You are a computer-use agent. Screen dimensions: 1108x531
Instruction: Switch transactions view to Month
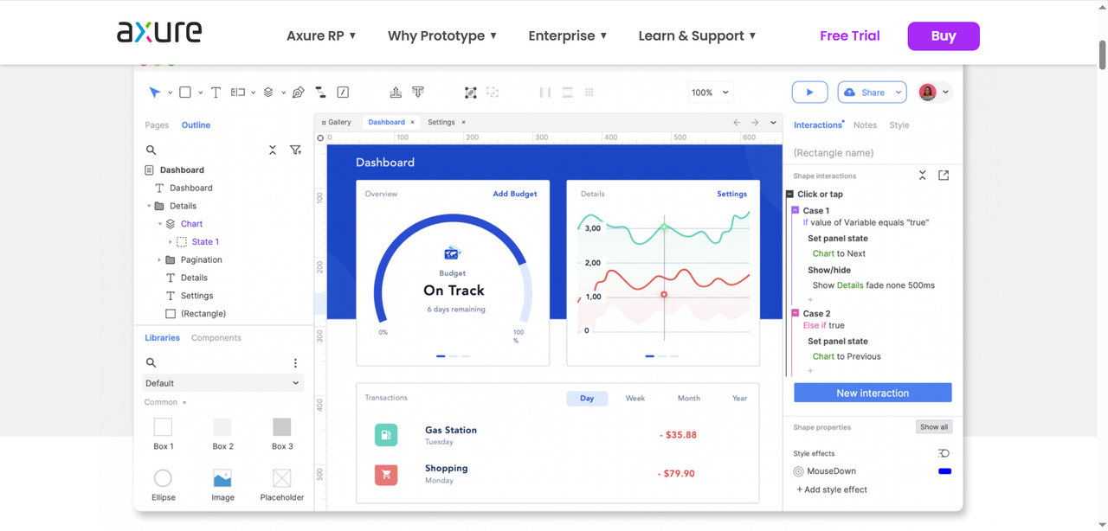click(x=689, y=399)
